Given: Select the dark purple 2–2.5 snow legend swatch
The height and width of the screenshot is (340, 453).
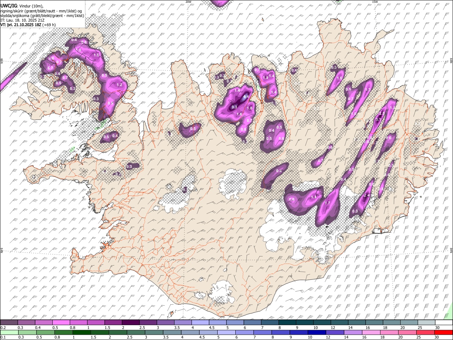Looking at the screenshot, I should pos(131,322).
